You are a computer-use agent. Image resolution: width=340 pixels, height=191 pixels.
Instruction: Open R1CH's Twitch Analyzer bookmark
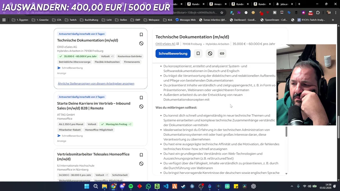[311, 20]
